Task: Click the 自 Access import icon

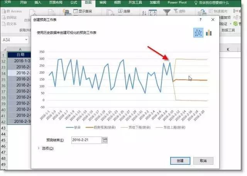Action: [x=4, y=11]
